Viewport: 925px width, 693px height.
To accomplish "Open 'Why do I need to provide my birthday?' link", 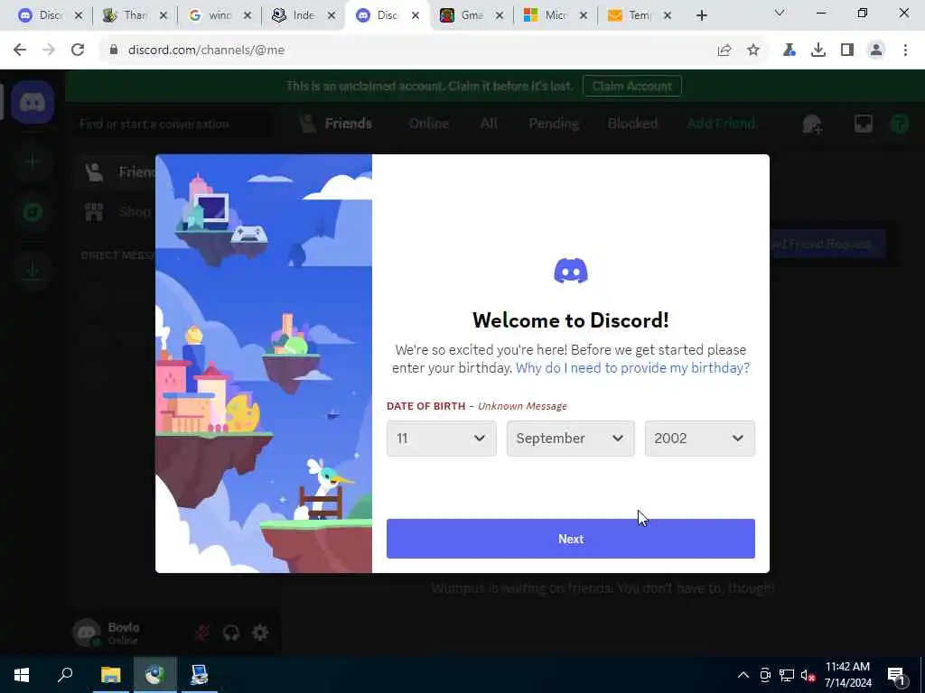I will click(x=632, y=368).
